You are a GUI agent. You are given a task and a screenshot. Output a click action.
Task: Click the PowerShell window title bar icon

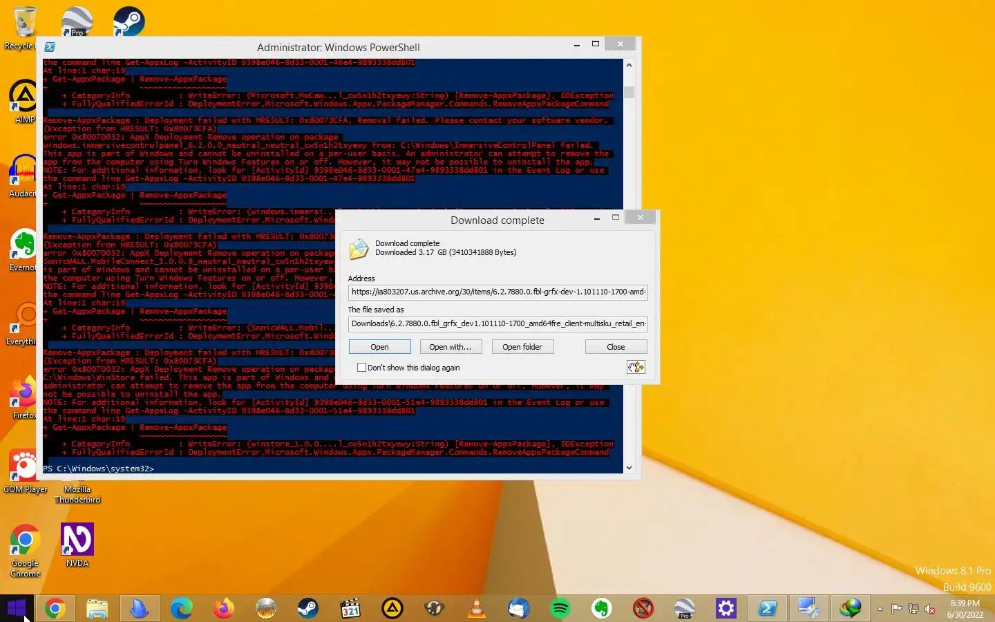point(50,47)
